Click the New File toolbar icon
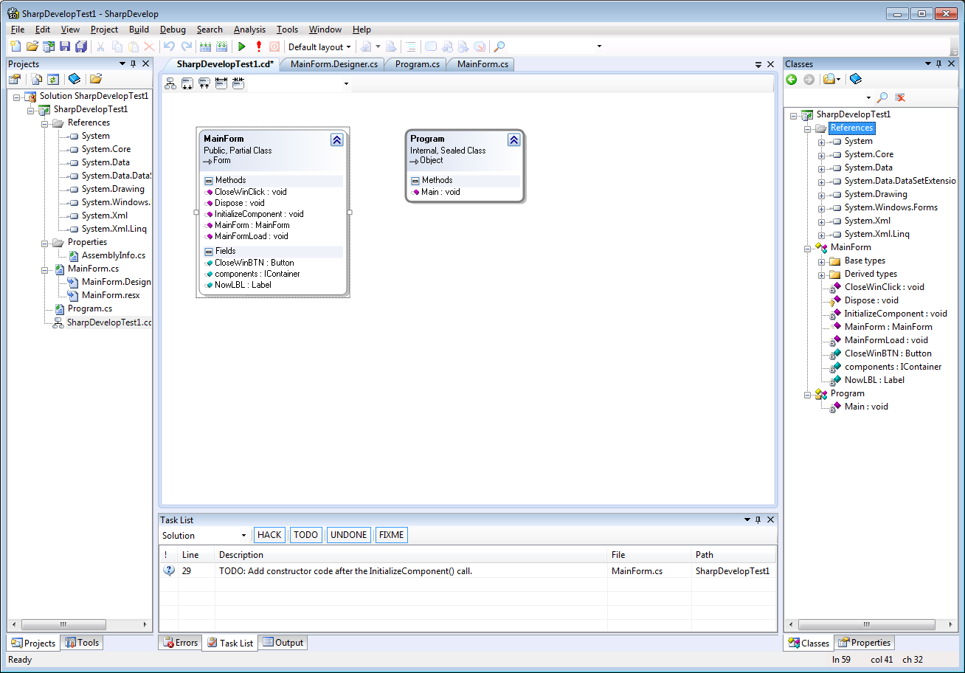 coord(15,46)
